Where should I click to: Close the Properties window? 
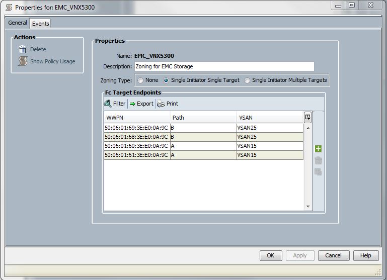point(370,5)
